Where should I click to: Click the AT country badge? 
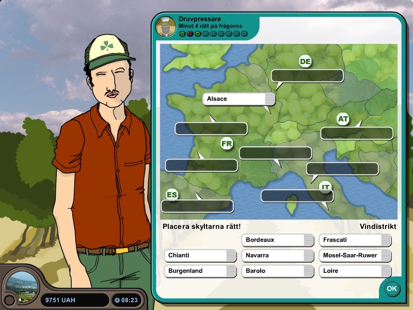click(x=343, y=119)
